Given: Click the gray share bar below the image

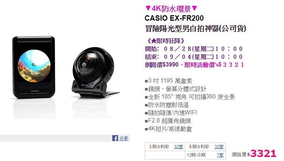Looking at the screenshot, I should coord(65,138).
